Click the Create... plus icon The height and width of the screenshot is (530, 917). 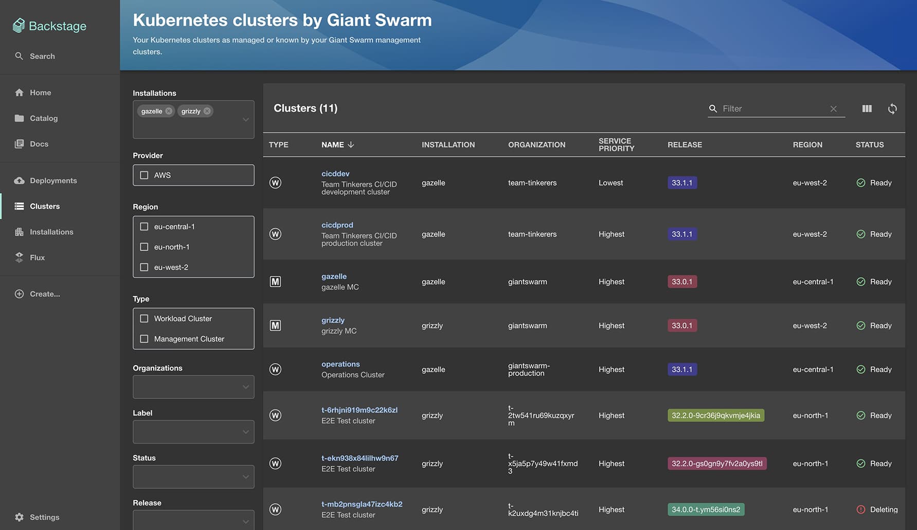(x=20, y=294)
